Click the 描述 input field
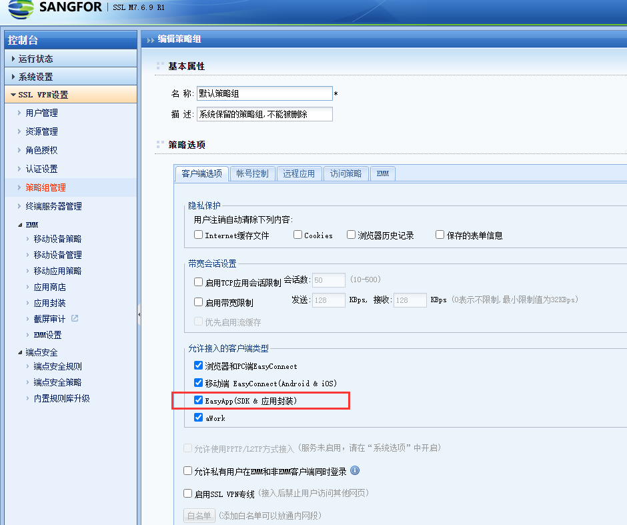This screenshot has width=627, height=525. [x=264, y=114]
